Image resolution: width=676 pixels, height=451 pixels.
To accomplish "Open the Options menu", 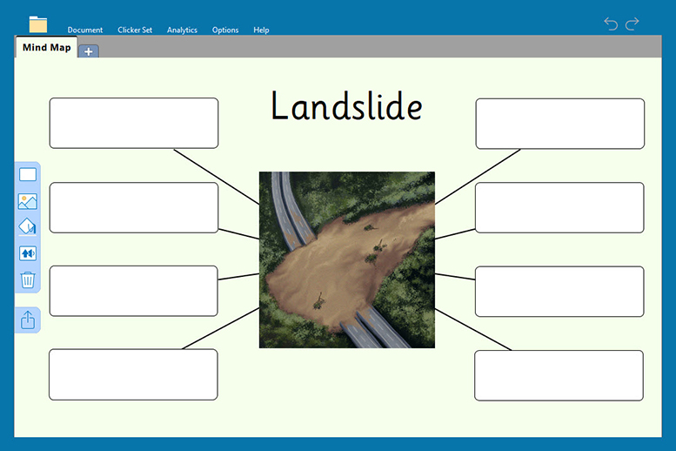I will tap(225, 30).
